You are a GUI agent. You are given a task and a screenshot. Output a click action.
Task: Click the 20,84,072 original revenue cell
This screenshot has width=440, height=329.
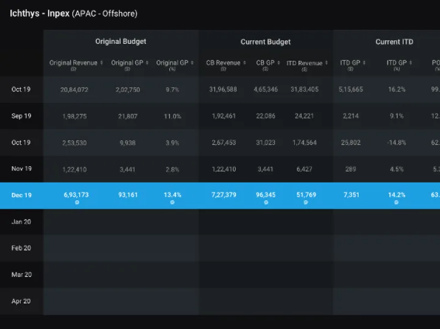coord(74,89)
